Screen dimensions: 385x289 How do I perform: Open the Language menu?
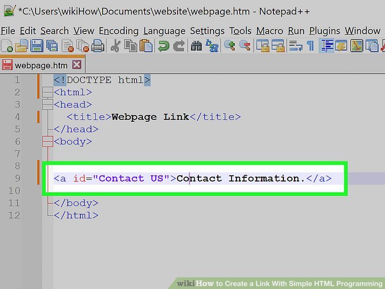(164, 31)
